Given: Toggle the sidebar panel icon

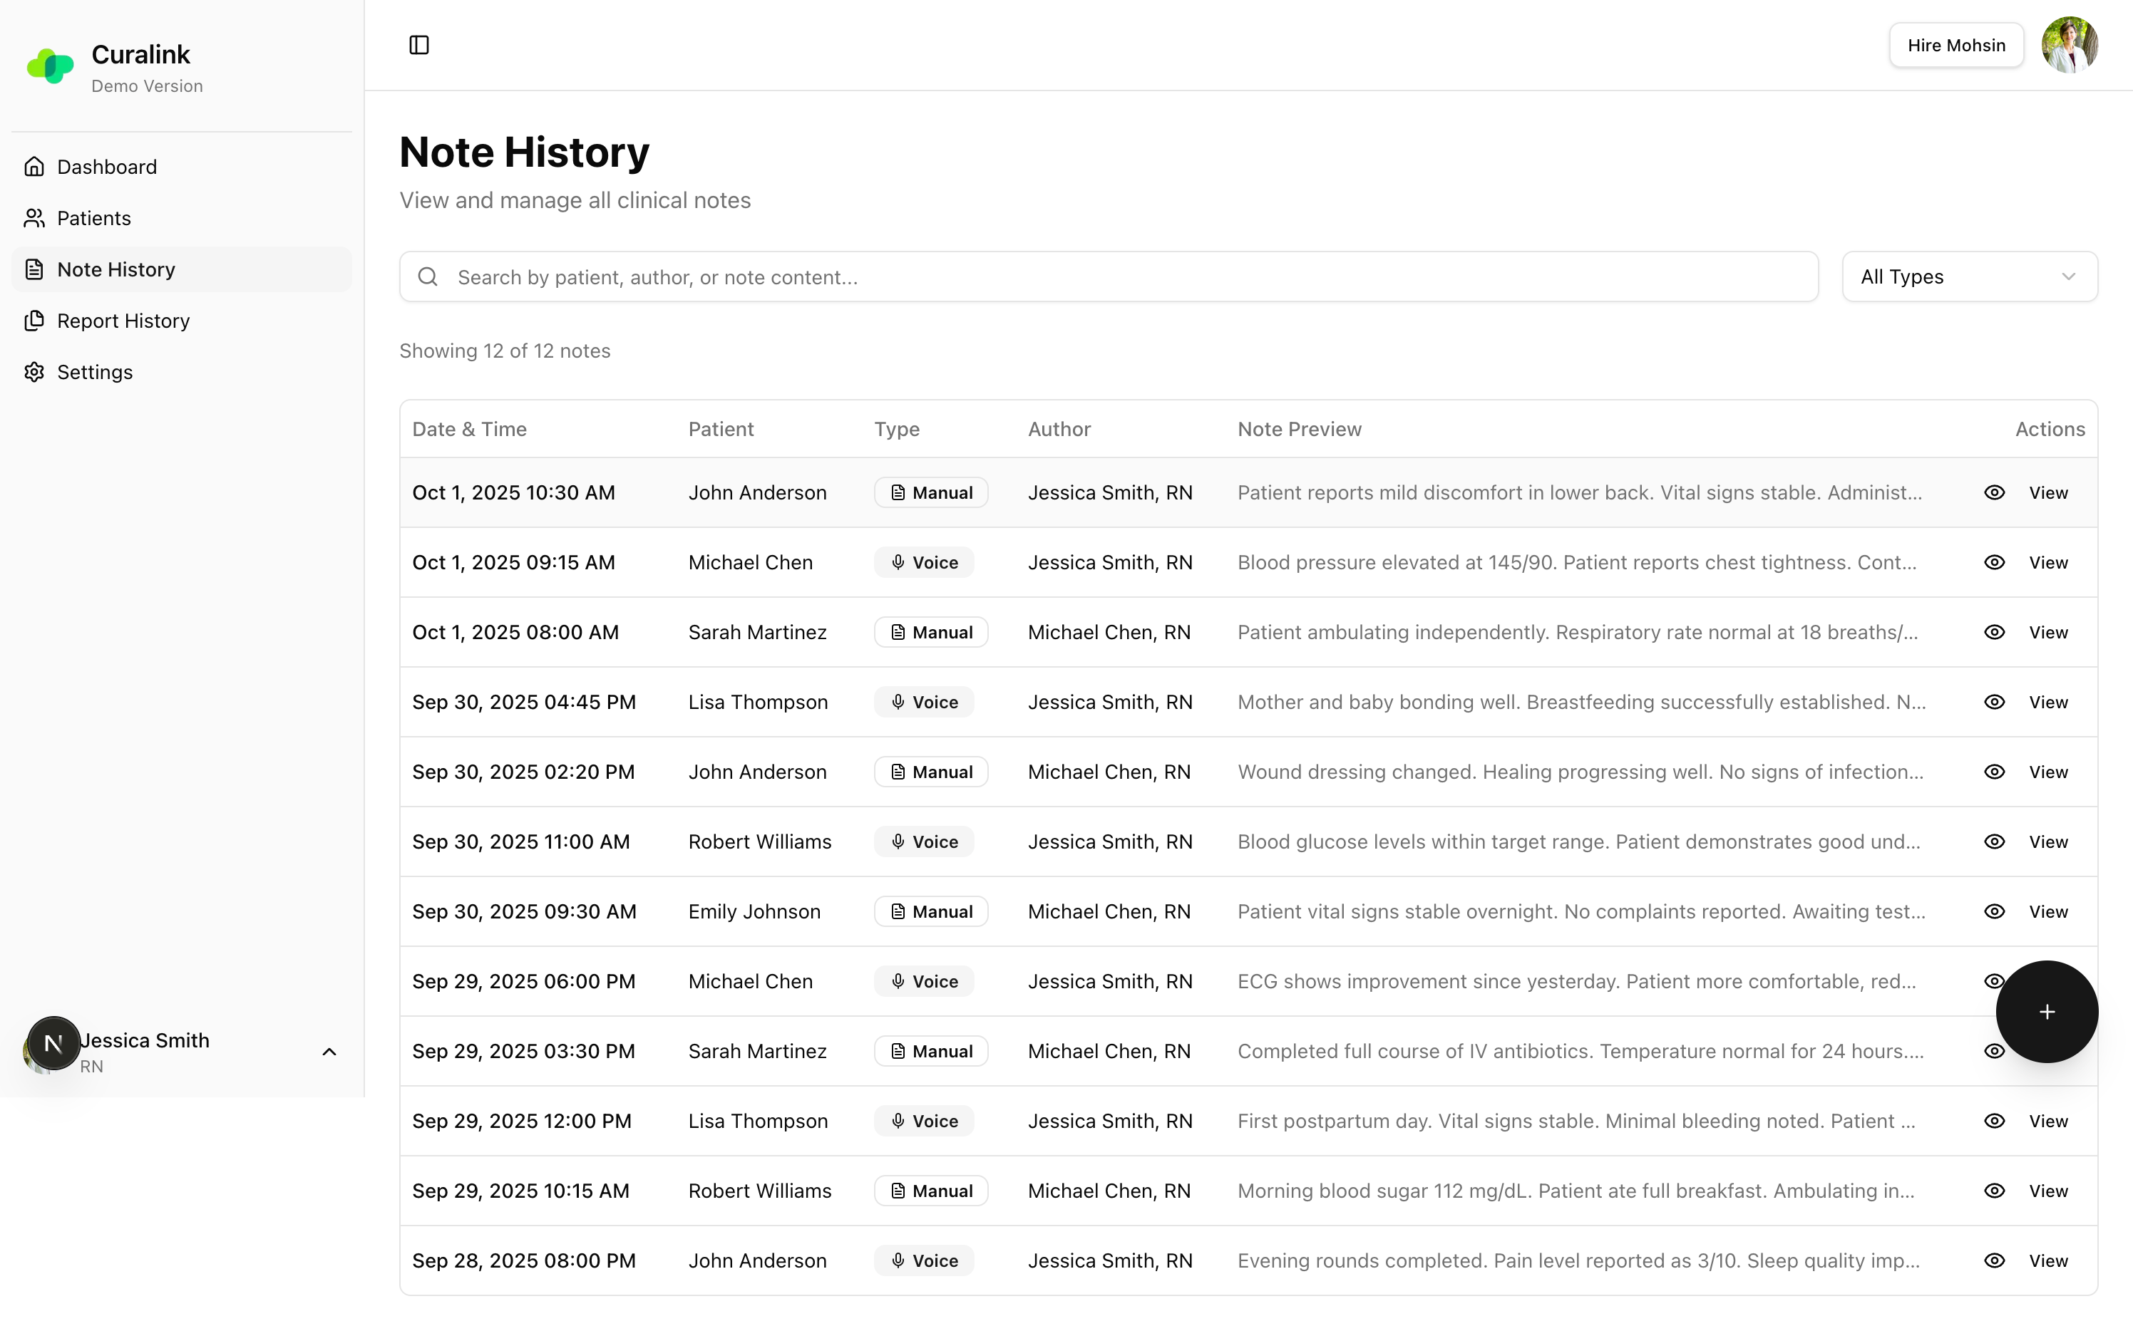Looking at the screenshot, I should [x=419, y=45].
